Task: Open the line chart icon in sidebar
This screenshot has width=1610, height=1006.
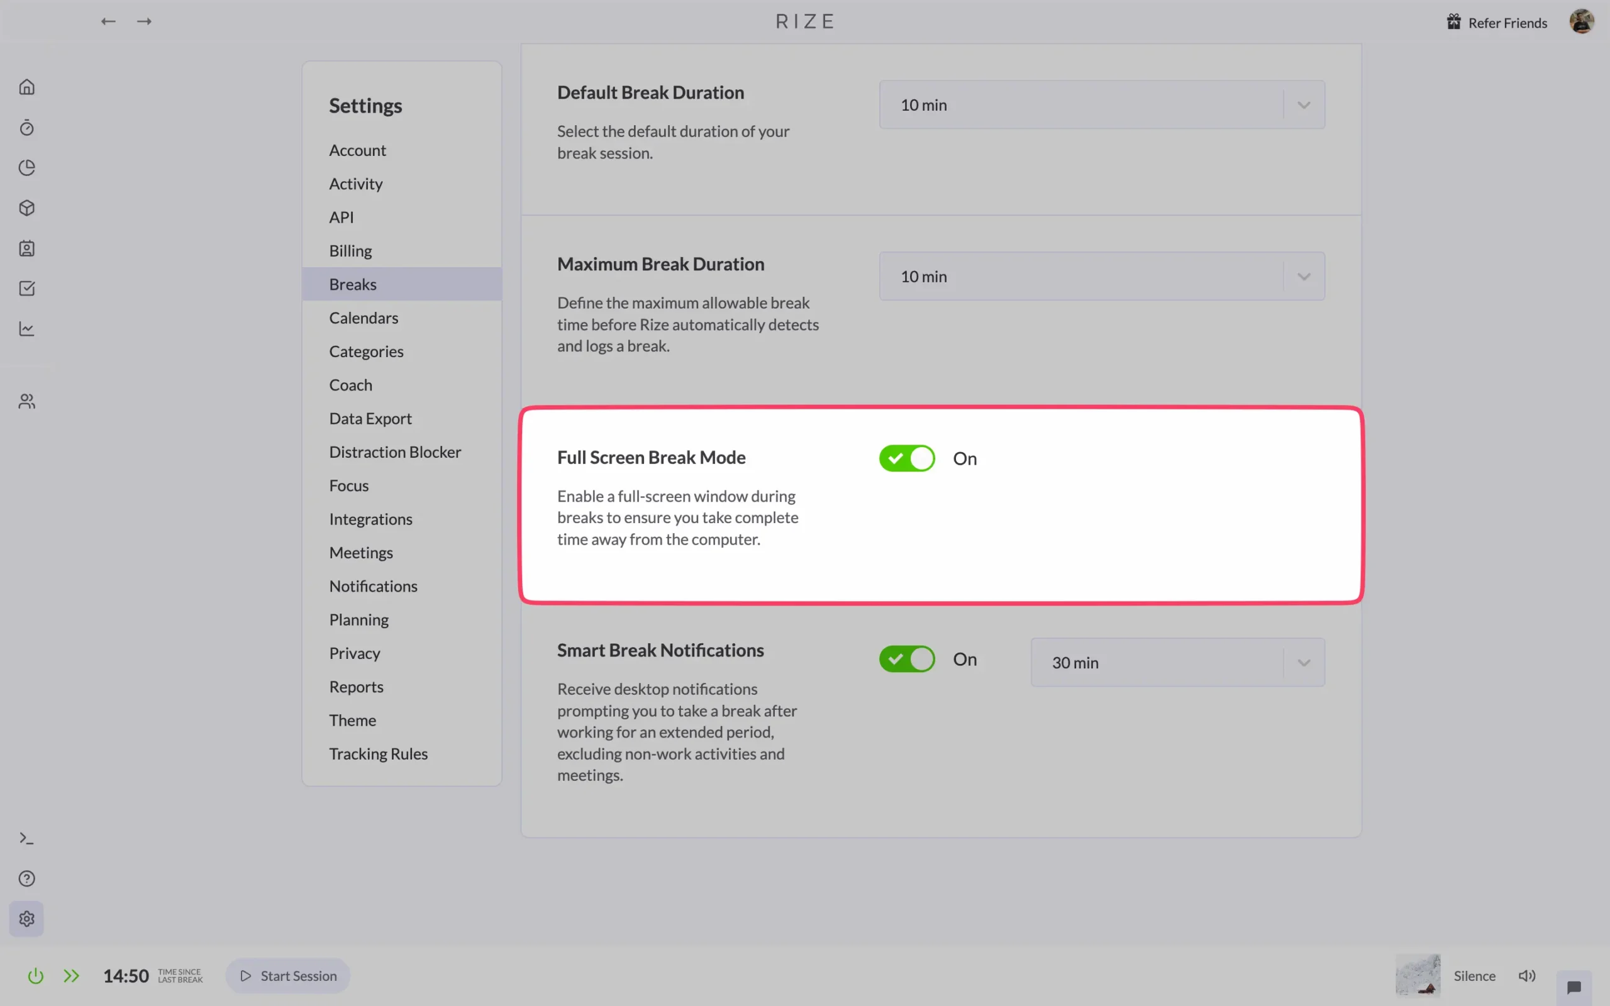Action: (26, 329)
